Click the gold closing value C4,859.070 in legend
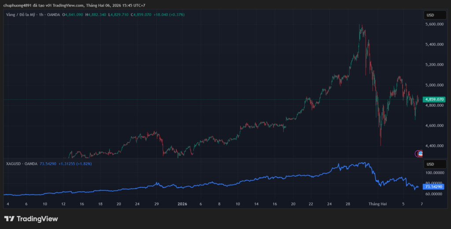Image resolution: width=451 pixels, height=229 pixels. [x=137, y=15]
